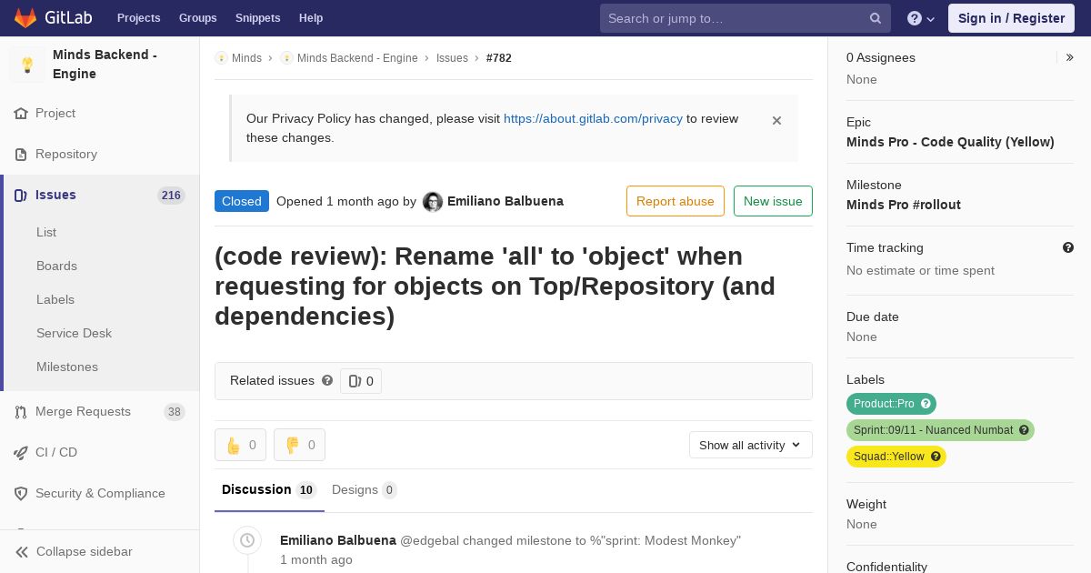Click the Report abuse button
Screen dimensions: 1091x573
pyautogui.click(x=676, y=201)
